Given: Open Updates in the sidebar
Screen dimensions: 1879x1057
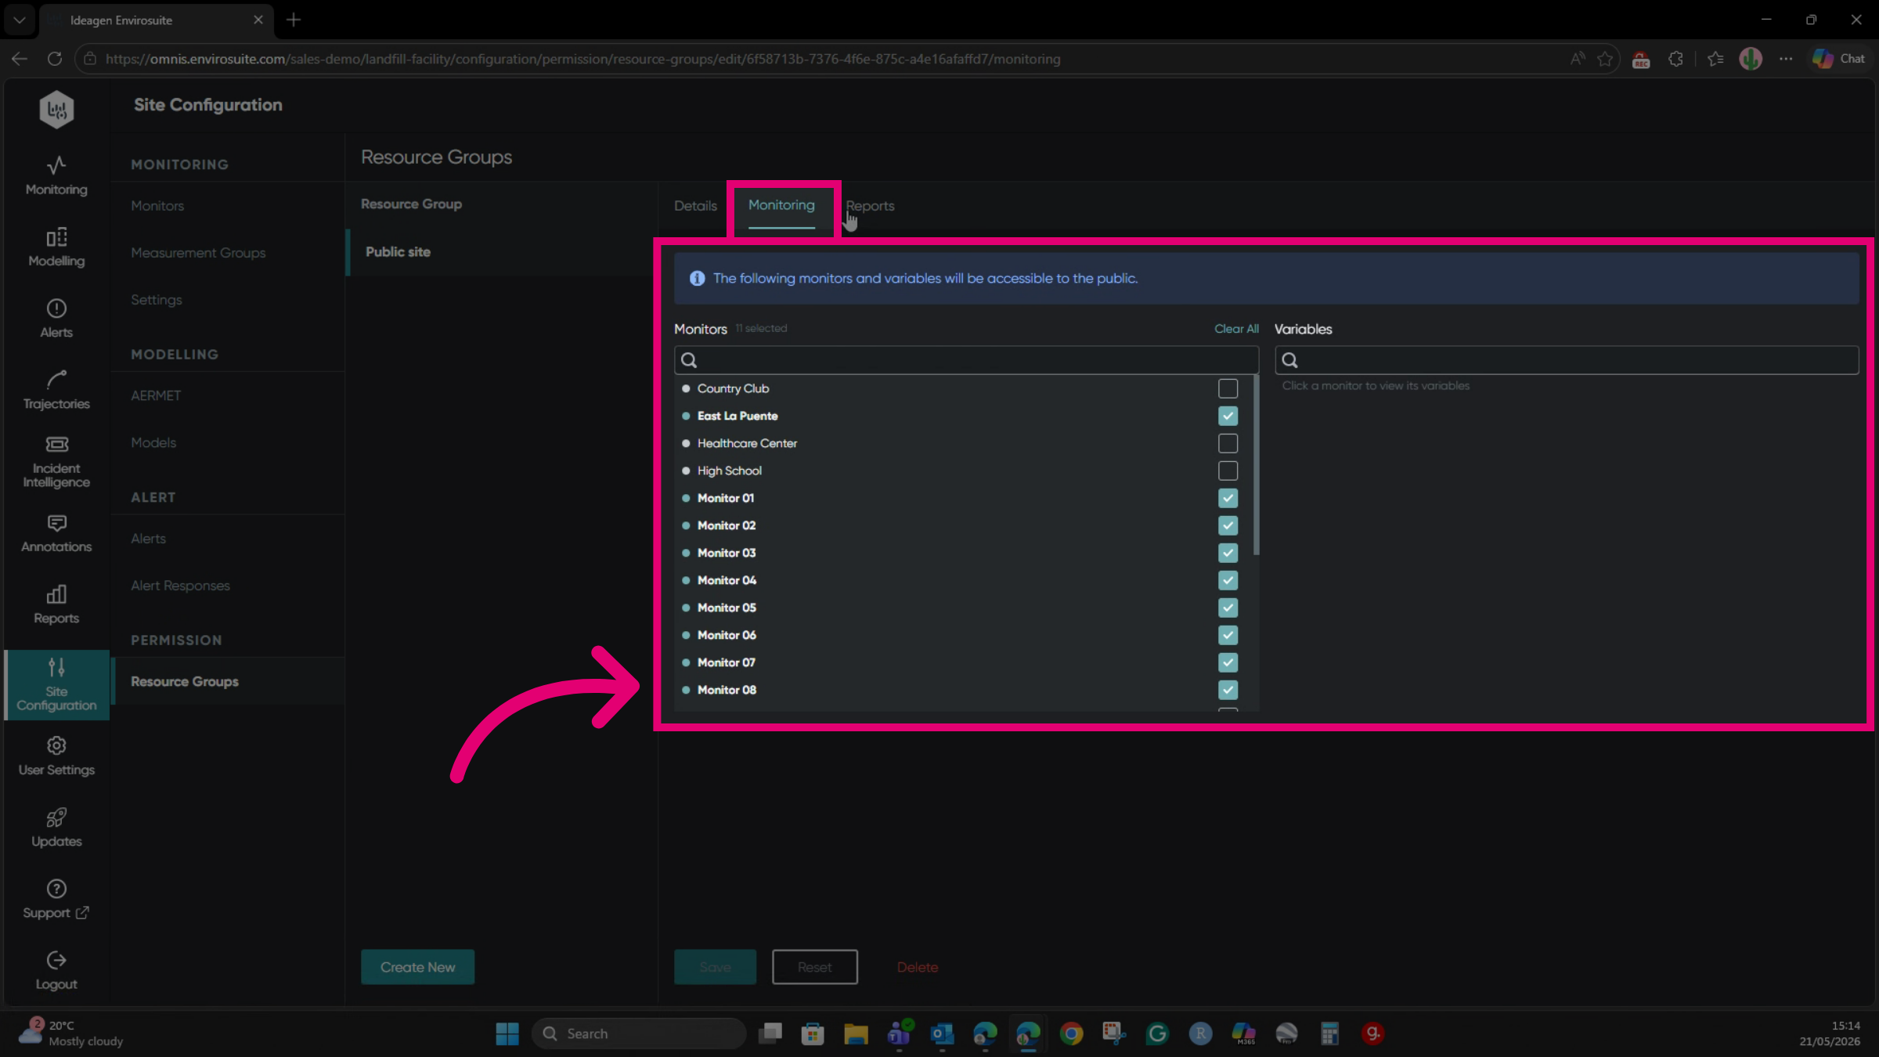Looking at the screenshot, I should point(56,828).
